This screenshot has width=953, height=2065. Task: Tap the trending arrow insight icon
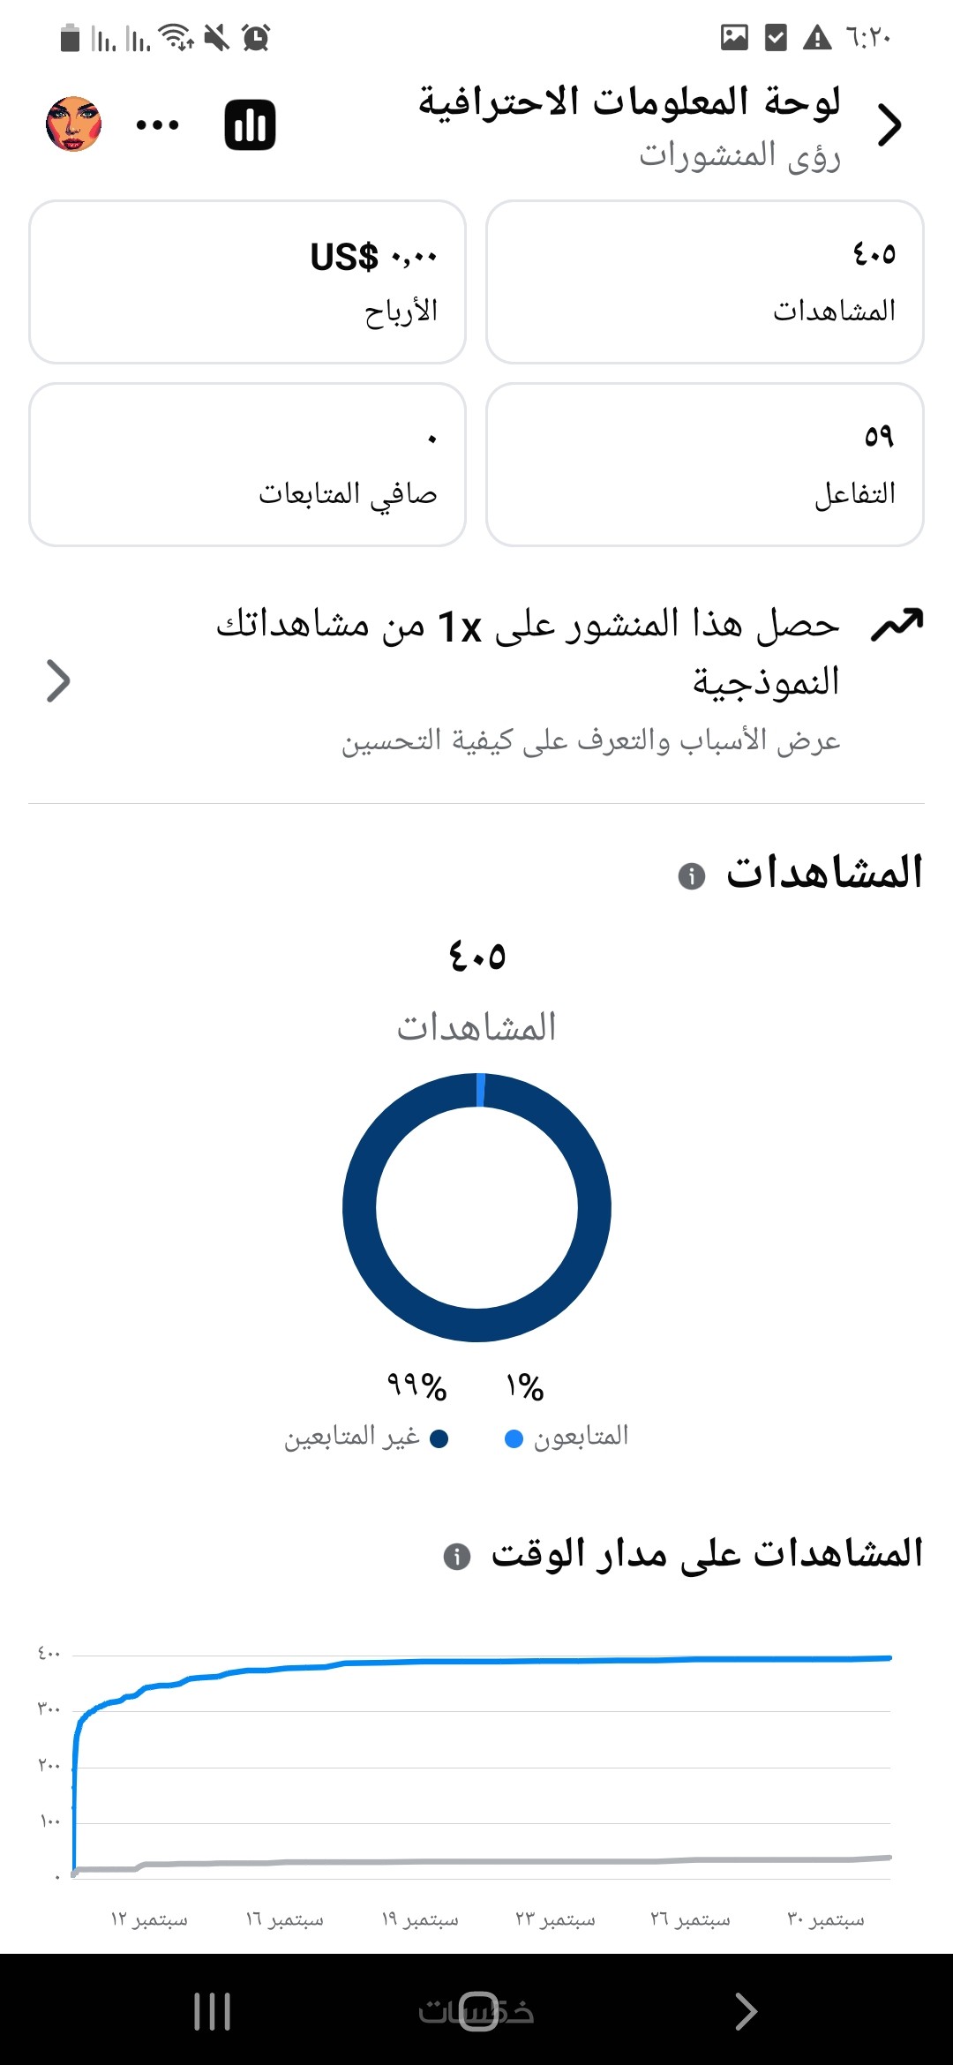coord(897,624)
